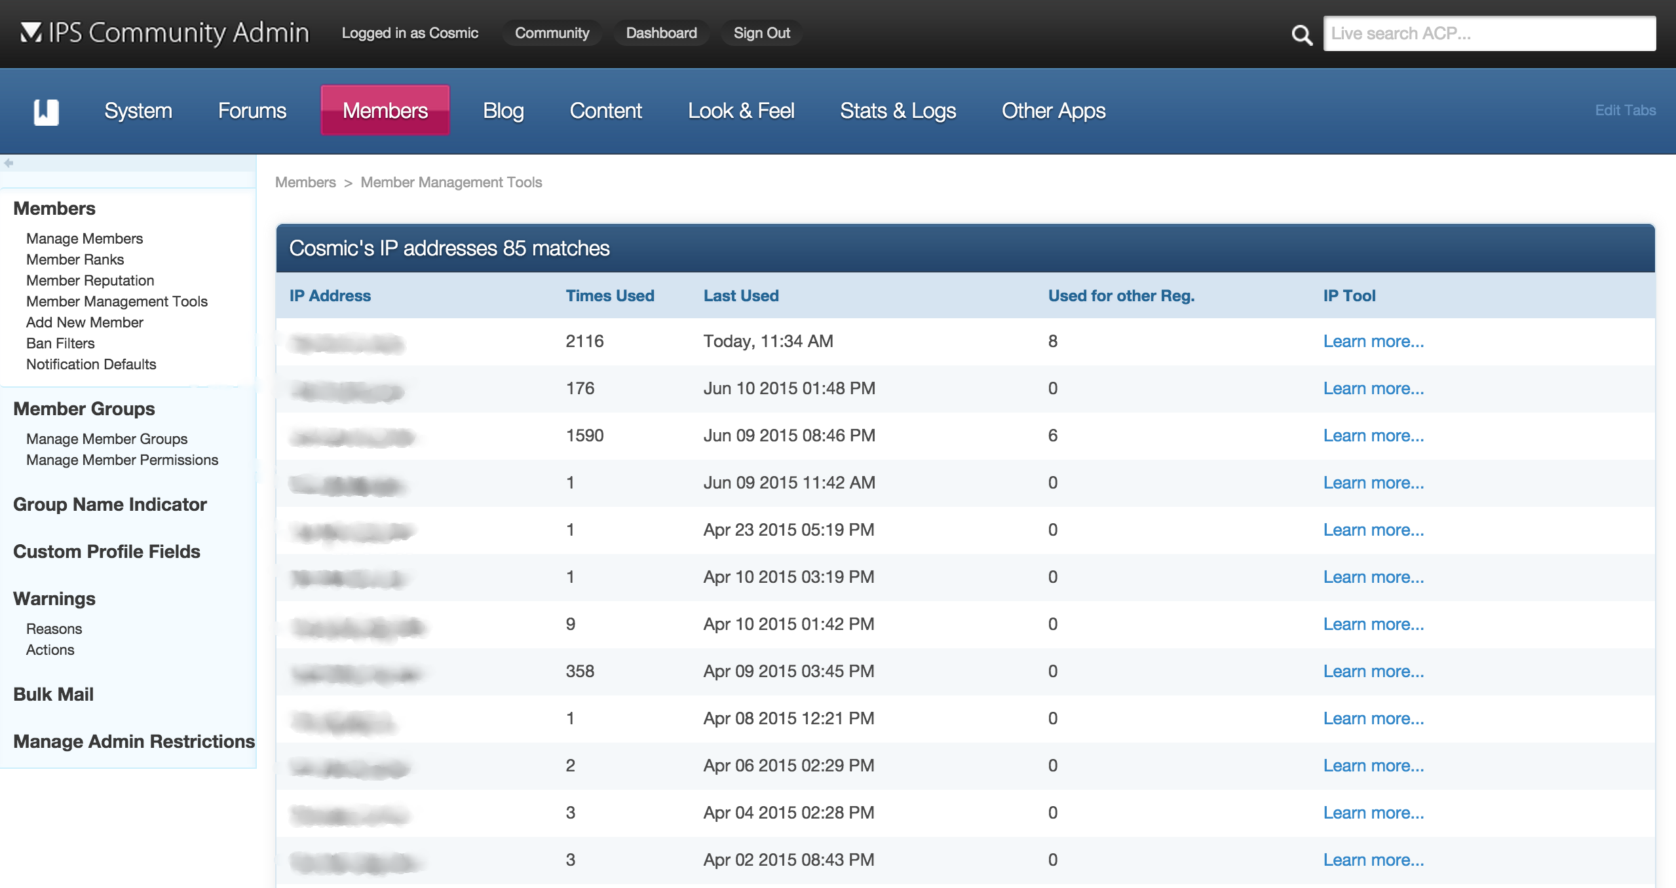The width and height of the screenshot is (1676, 888).
Task: Open the Dashboard button
Action: point(662,33)
